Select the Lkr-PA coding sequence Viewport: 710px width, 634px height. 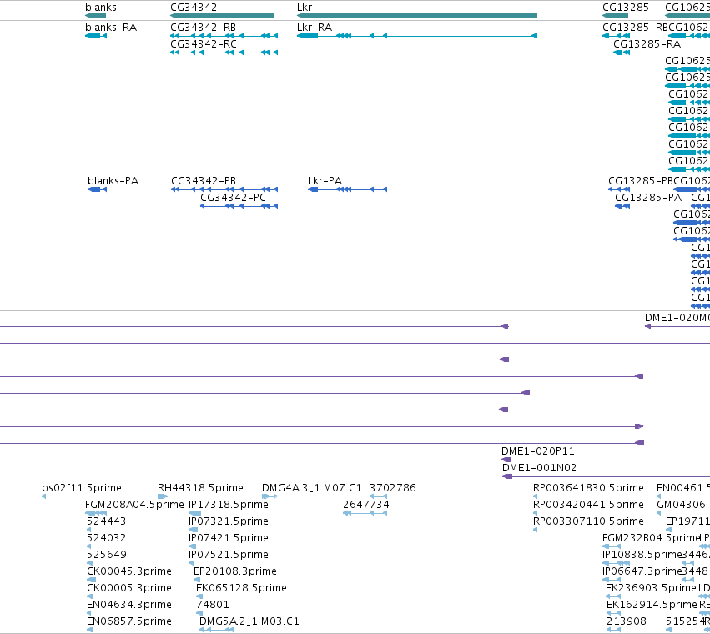point(347,189)
